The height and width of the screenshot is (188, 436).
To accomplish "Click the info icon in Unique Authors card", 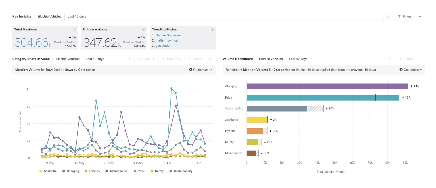I will coord(144,29).
